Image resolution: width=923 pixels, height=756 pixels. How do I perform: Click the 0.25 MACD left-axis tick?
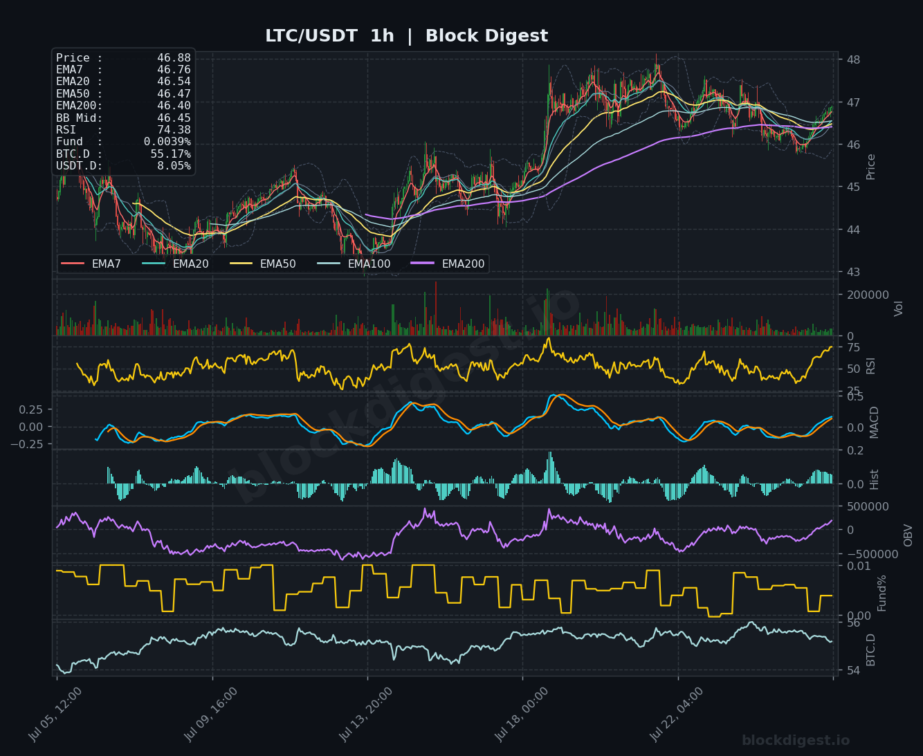pos(31,409)
